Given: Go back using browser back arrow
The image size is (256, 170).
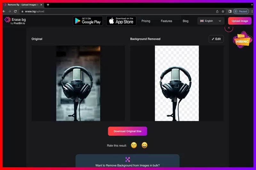Looking at the screenshot, I should [x=4, y=11].
